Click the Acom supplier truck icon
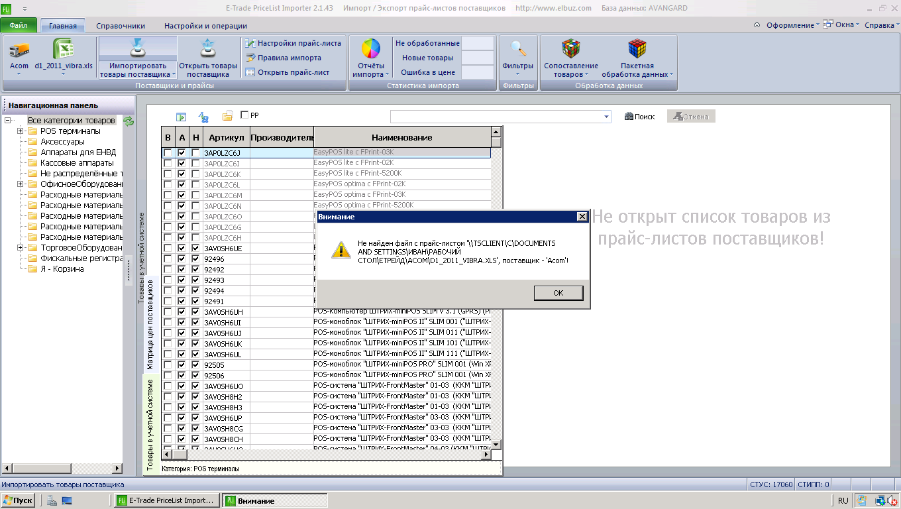Viewport: 901px width, 509px height. coord(19,49)
